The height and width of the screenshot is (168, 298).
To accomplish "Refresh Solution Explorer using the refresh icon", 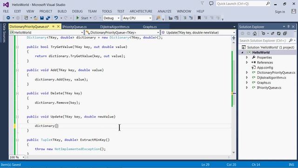I will 278,34.
